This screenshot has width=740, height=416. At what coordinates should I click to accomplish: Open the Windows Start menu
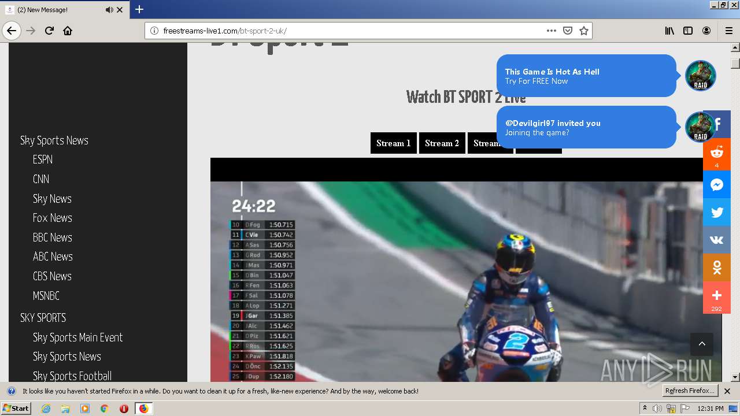coord(16,408)
